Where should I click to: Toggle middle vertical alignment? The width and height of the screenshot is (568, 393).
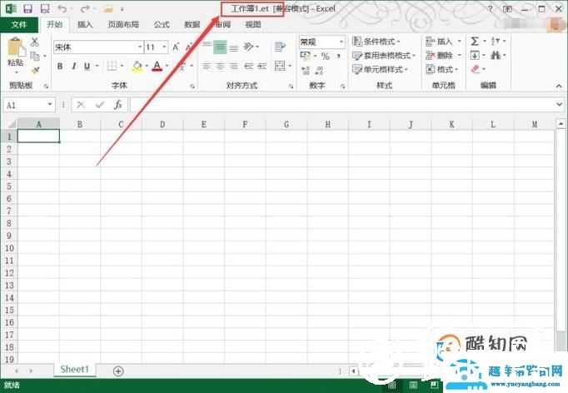point(220,47)
